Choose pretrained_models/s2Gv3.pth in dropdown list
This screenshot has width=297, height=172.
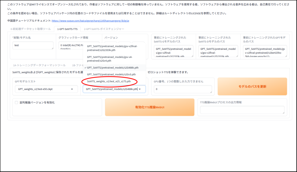point(111,74)
